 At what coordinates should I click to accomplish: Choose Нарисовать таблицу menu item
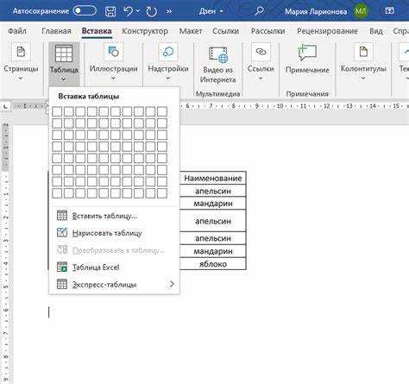tap(115, 233)
